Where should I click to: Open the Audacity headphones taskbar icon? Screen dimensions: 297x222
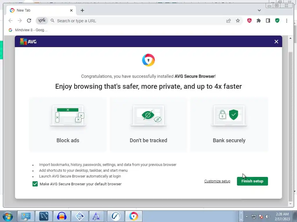62,216
